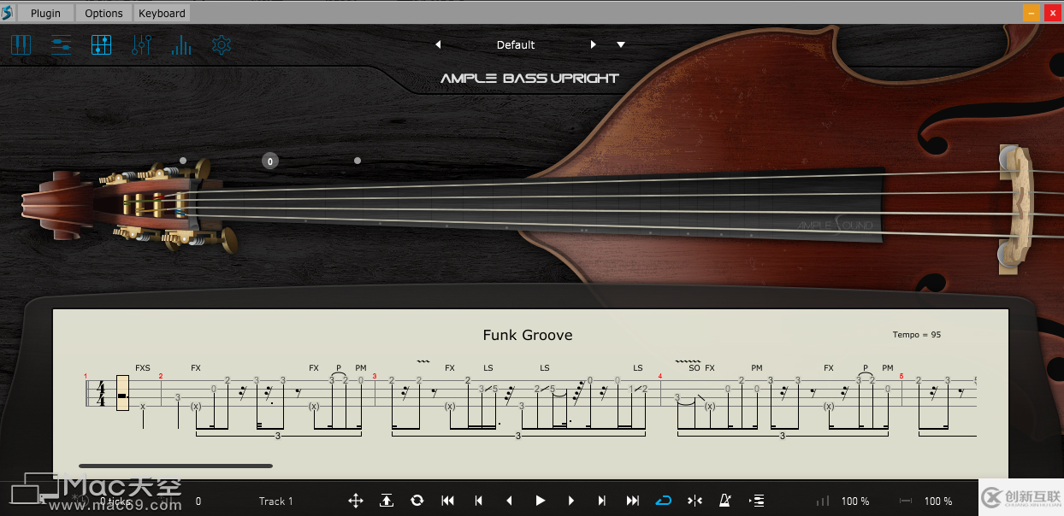The image size is (1064, 516).
Task: Open the bar-chart Riffer panel
Action: pos(181,44)
